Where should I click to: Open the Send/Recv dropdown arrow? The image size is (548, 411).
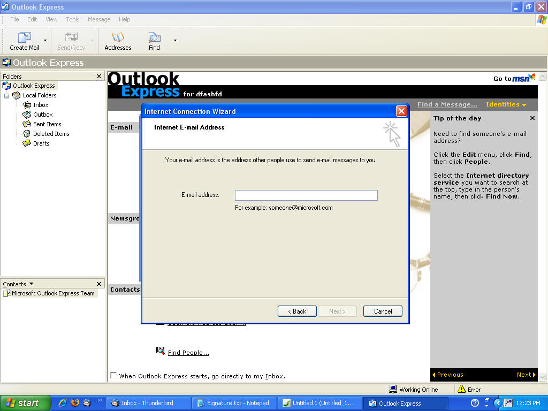pyautogui.click(x=92, y=41)
